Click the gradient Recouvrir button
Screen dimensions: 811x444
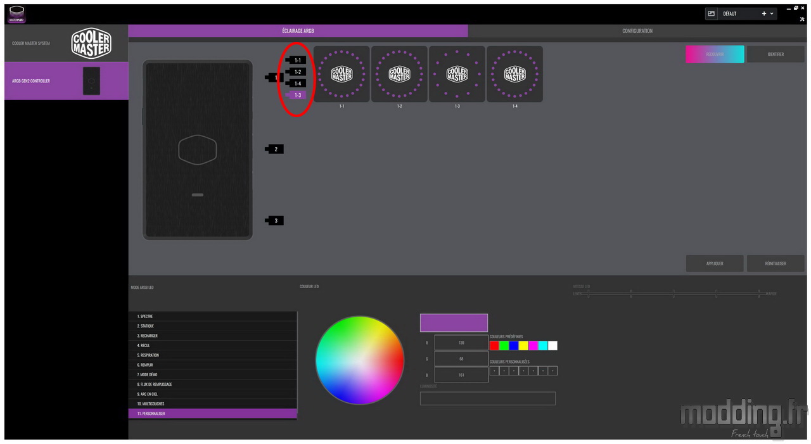[715, 54]
